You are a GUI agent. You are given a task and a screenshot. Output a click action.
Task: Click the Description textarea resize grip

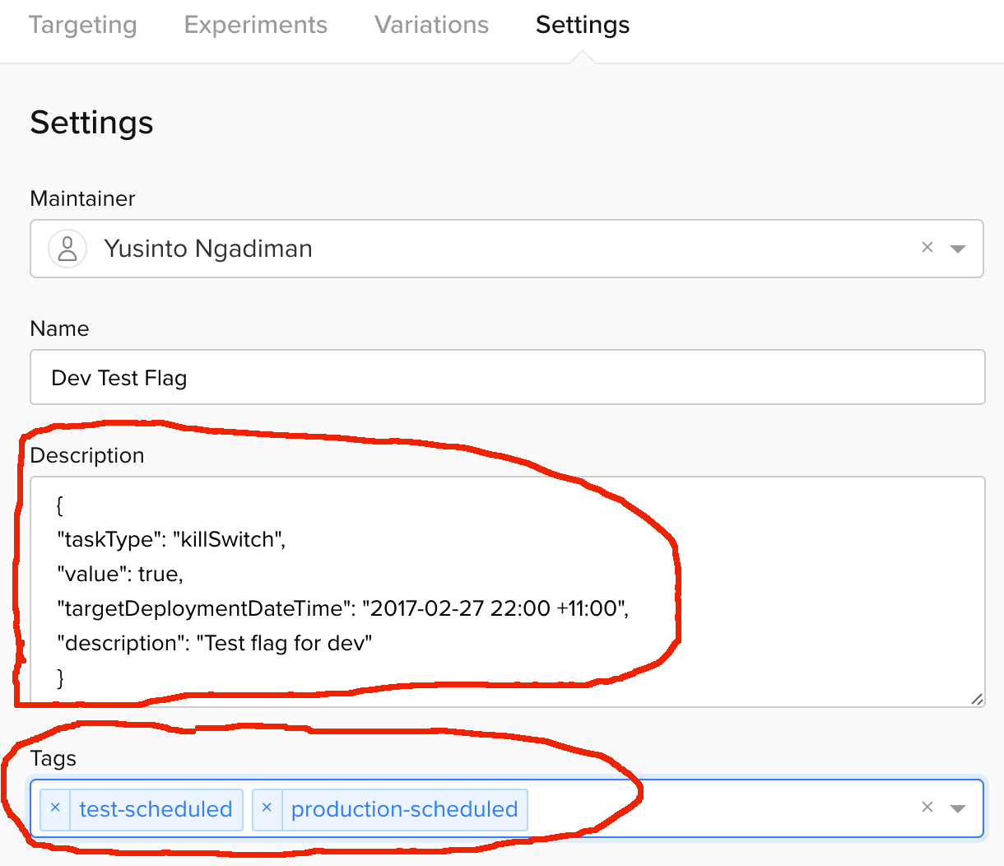[x=978, y=699]
